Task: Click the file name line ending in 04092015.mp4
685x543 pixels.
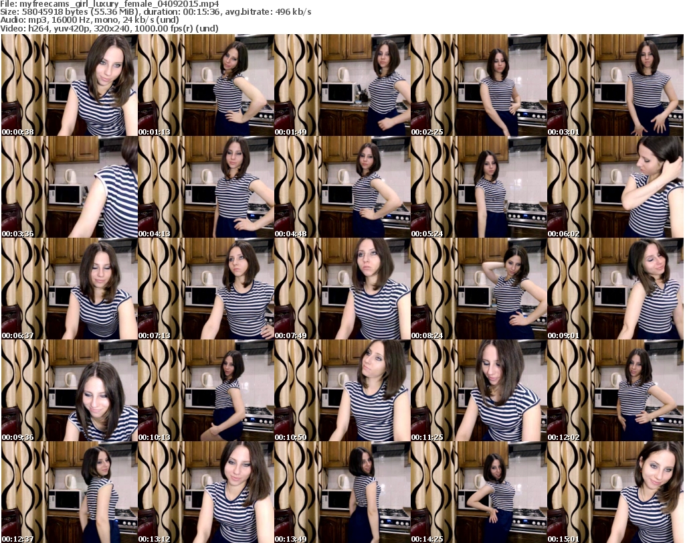Action: click(110, 4)
